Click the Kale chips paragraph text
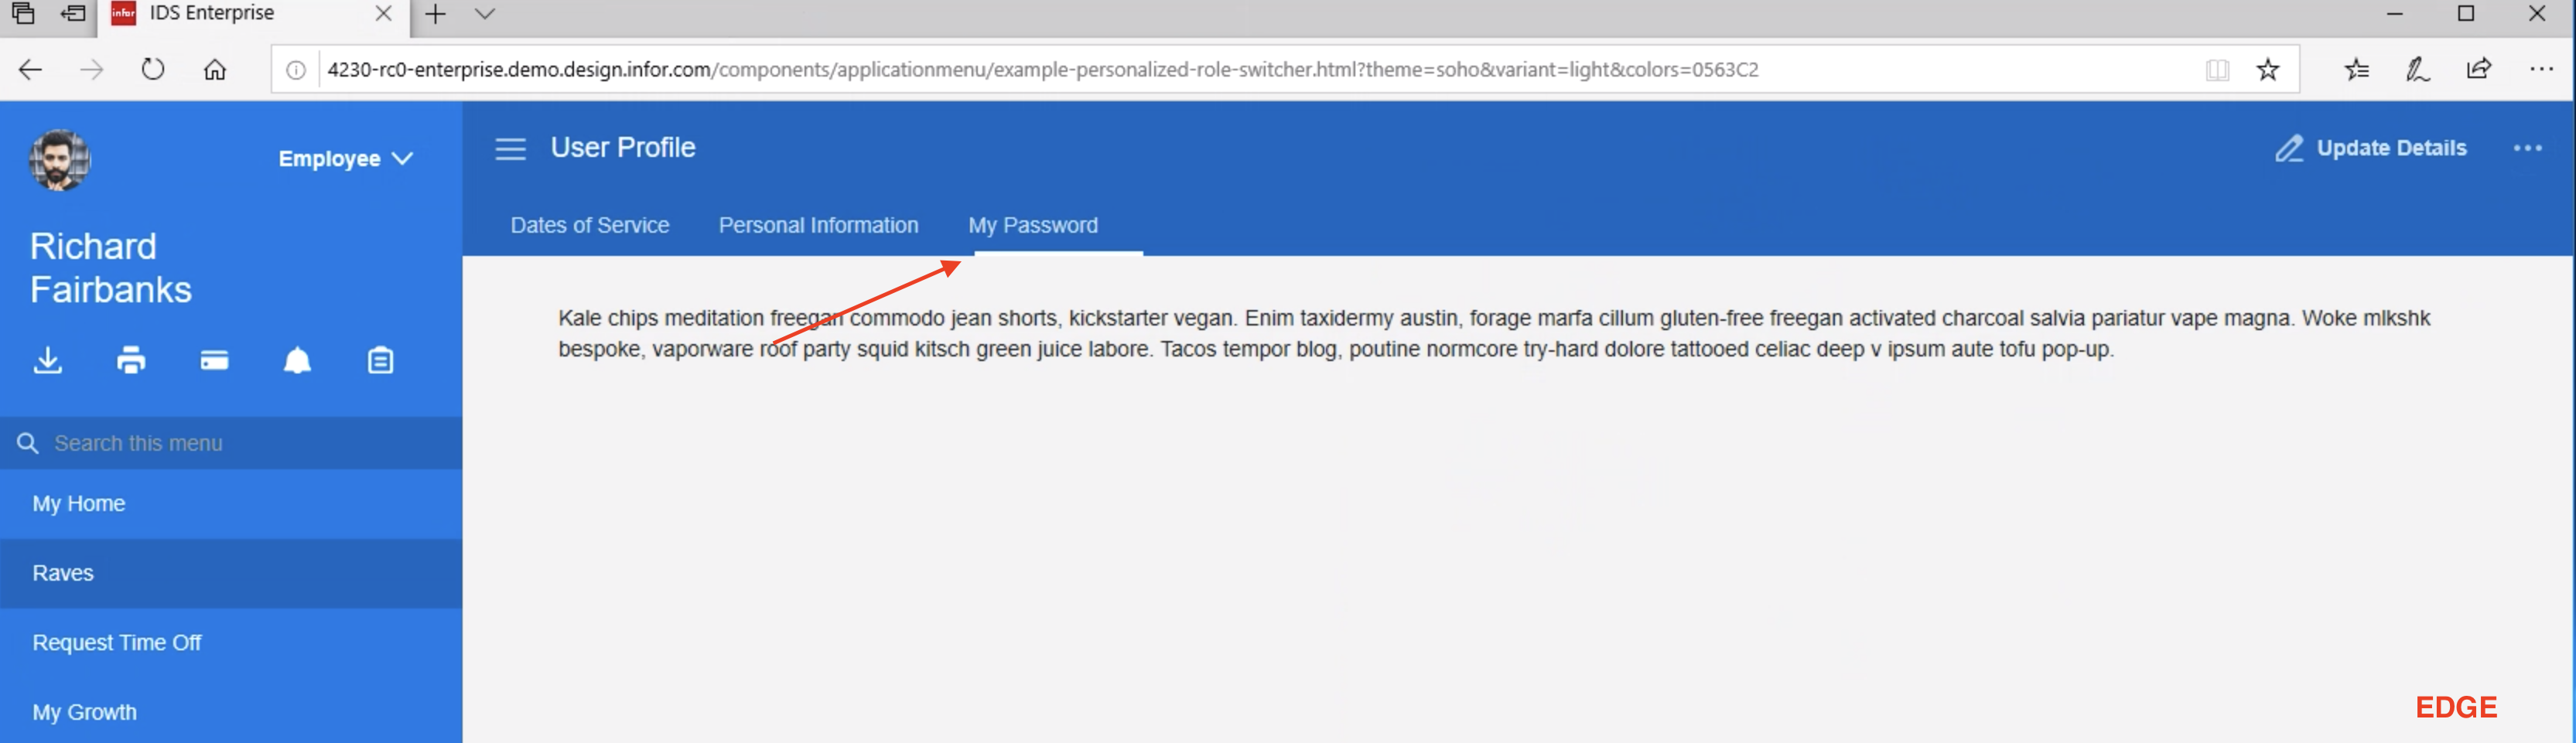 1494,333
